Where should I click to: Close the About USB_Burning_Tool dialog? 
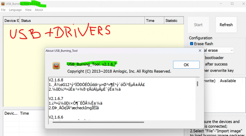[x=200, y=51]
